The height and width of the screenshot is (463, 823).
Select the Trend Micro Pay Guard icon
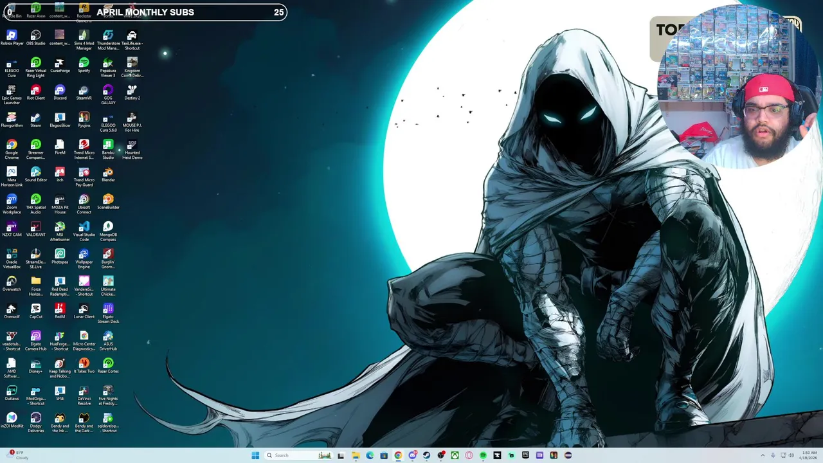[x=84, y=176]
